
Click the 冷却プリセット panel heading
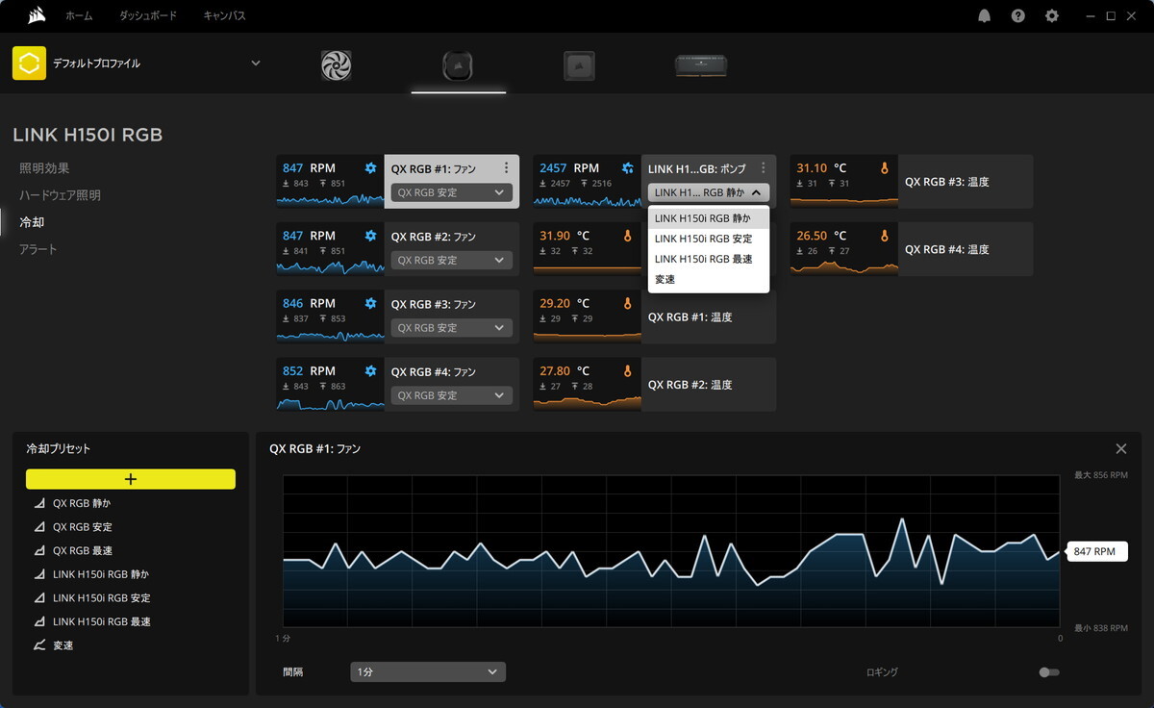coord(59,449)
